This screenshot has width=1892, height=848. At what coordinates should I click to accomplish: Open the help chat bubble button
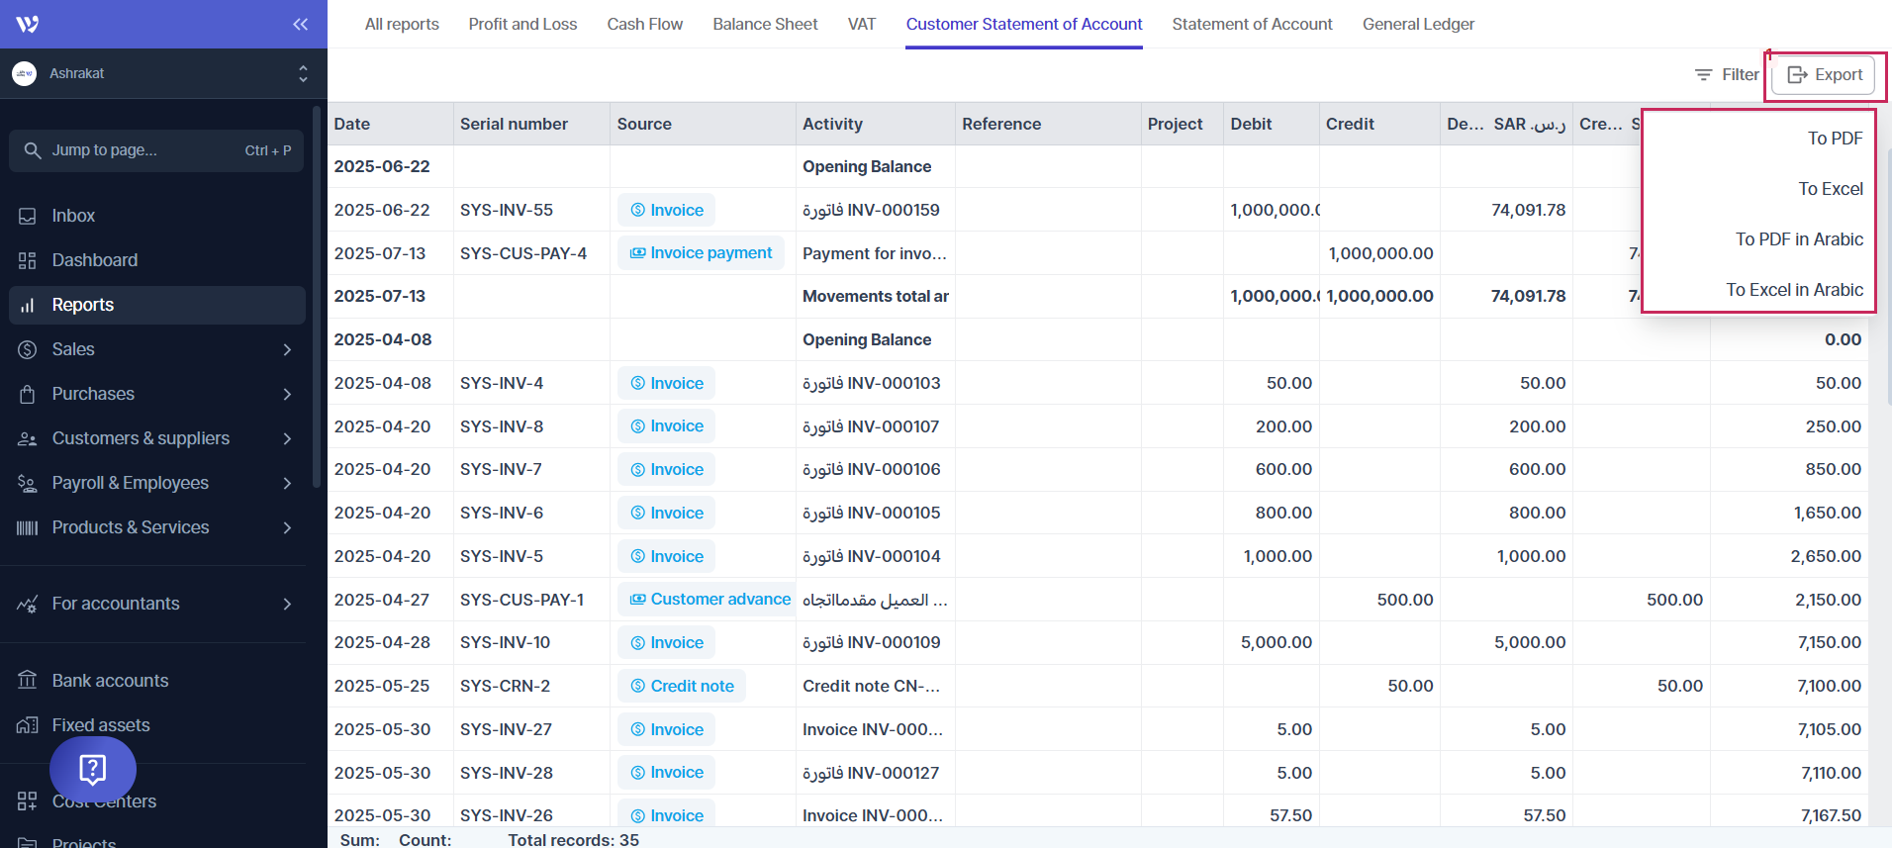pos(93,769)
